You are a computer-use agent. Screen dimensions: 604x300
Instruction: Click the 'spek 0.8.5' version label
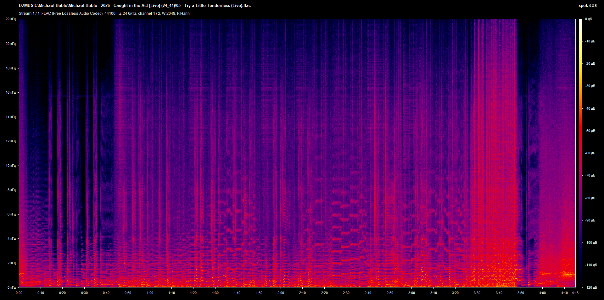coord(588,5)
